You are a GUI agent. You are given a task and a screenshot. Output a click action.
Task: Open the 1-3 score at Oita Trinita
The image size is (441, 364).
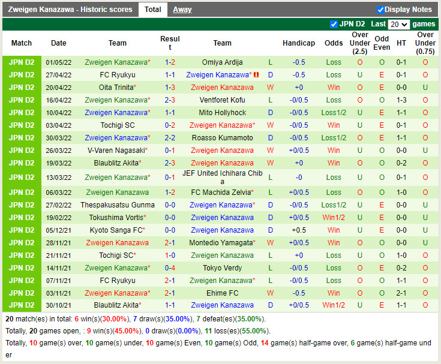(170, 88)
